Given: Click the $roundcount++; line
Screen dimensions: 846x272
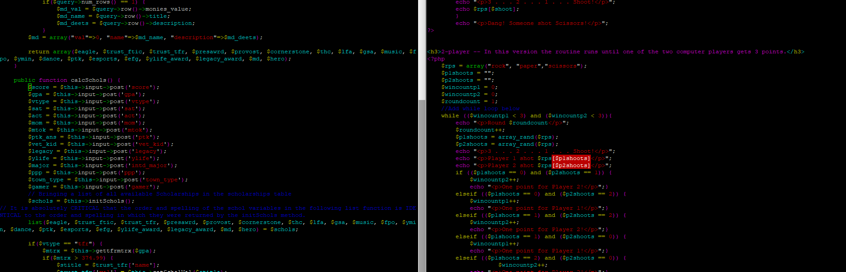Looking at the screenshot, I should (x=480, y=130).
